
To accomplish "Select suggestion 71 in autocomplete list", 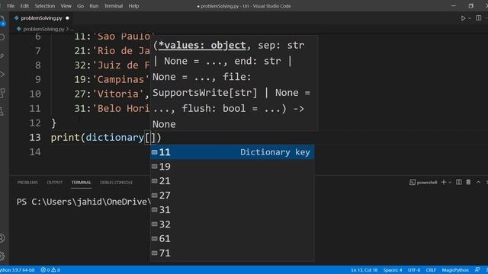I will point(232,253).
